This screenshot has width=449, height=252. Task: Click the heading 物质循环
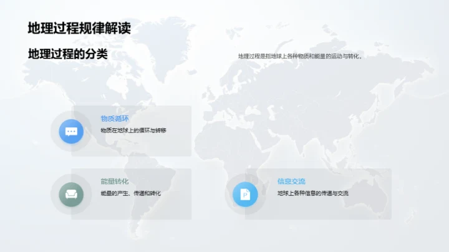(115, 119)
